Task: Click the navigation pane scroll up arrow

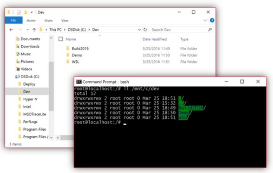Action: point(51,38)
